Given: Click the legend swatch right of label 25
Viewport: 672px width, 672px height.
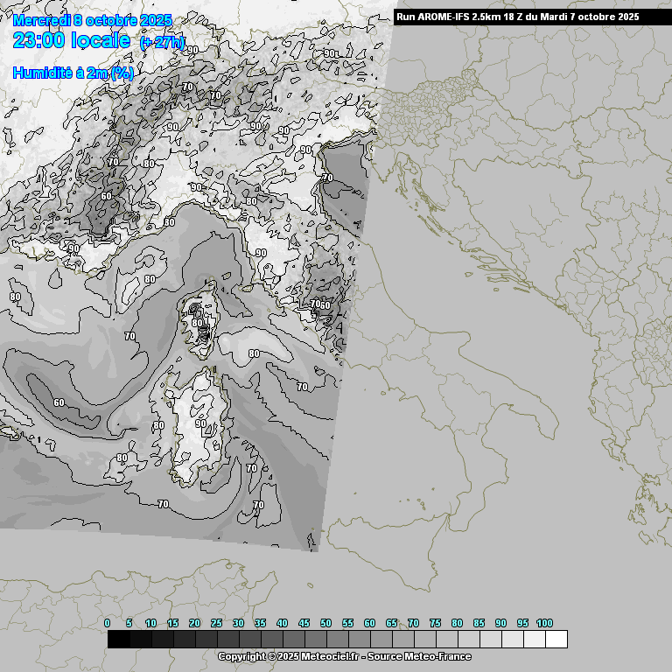Looking at the screenshot, I should 227,640.
